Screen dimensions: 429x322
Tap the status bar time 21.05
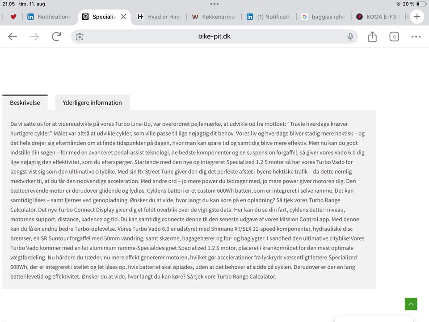[8, 4]
